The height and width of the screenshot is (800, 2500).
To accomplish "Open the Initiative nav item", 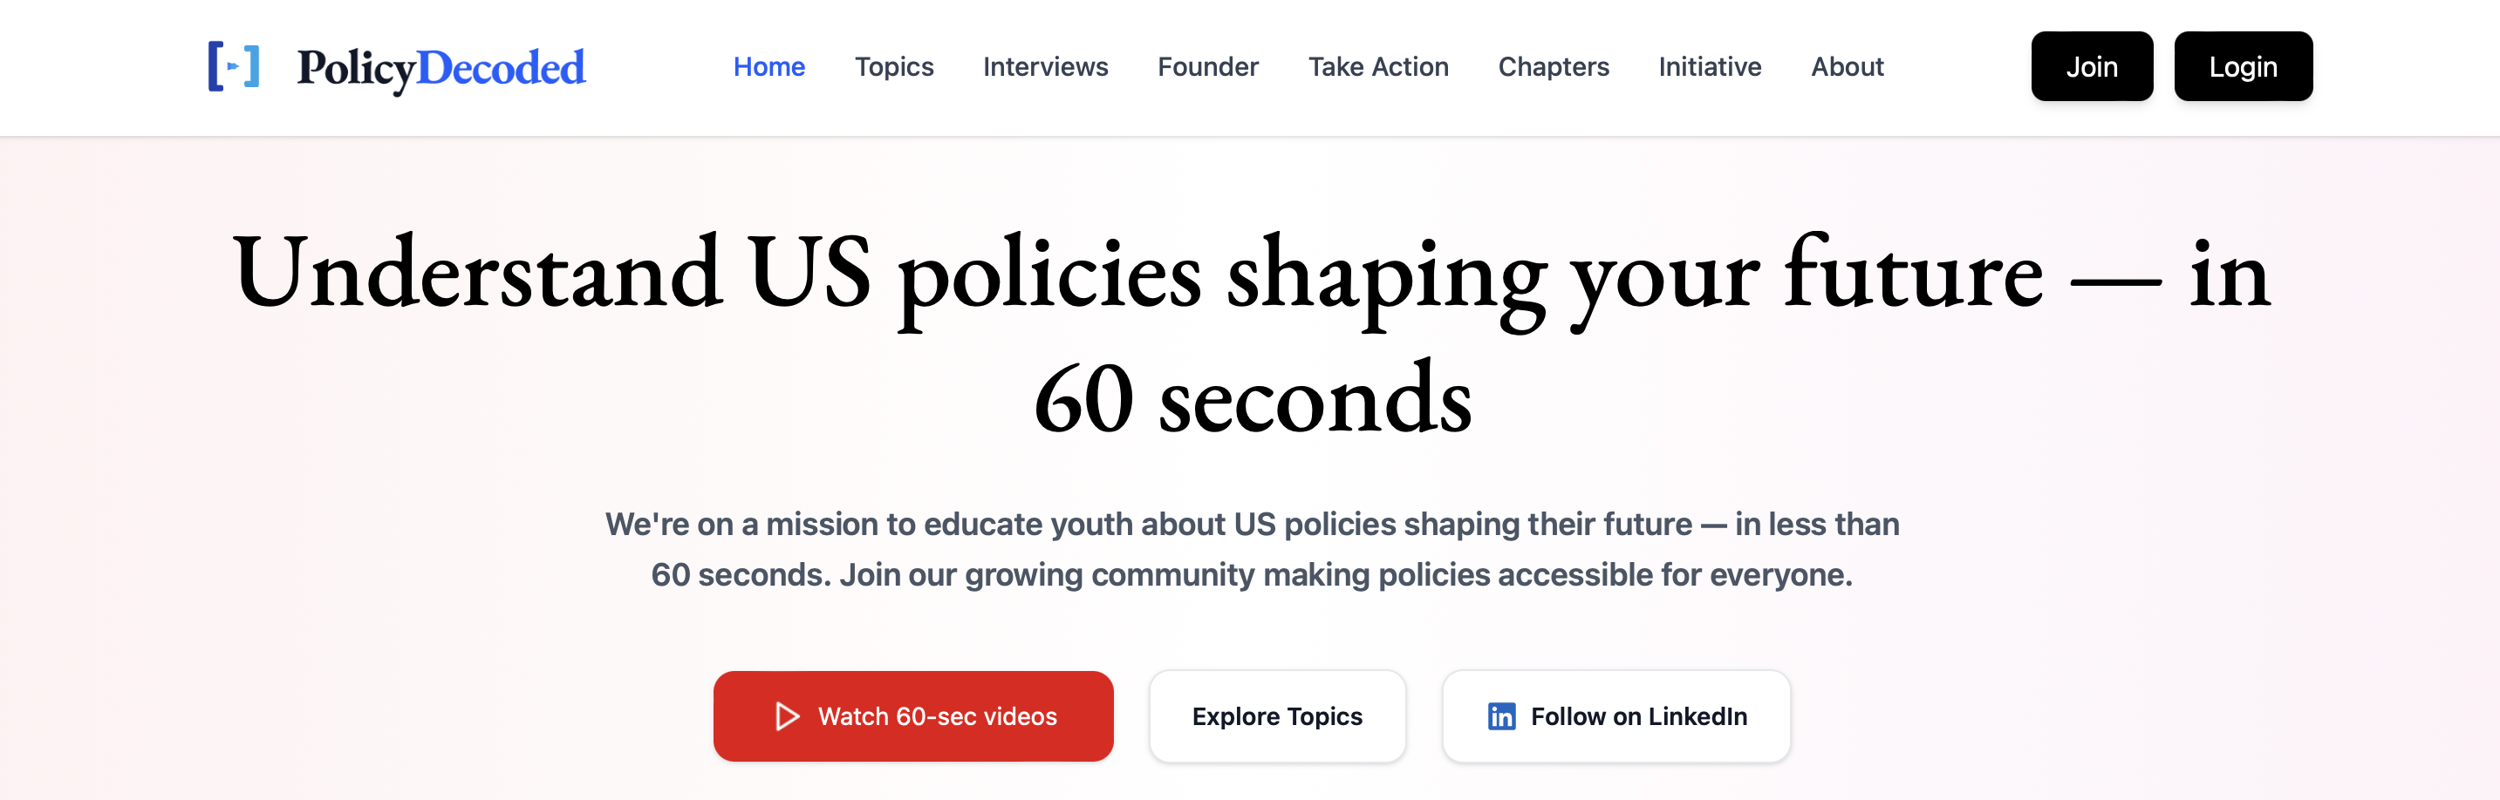I will [x=1709, y=67].
